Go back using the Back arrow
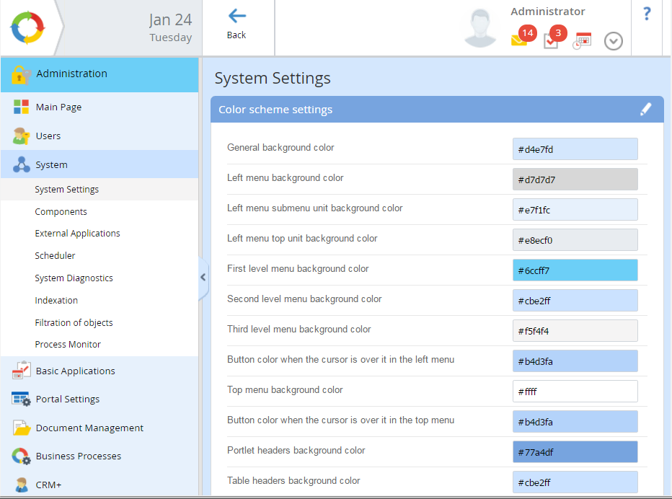This screenshot has height=499, width=672. pos(236,25)
